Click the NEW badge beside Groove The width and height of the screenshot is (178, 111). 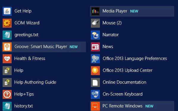pyautogui.click(x=74, y=47)
